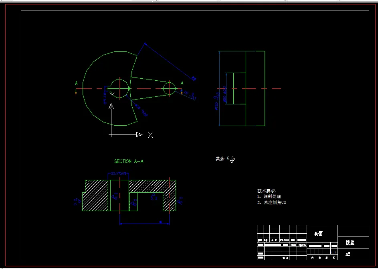Image resolution: width=378 pixels, height=269 pixels.
Task: Select the 3.2 roughness symbol left of section
Action: [77, 202]
